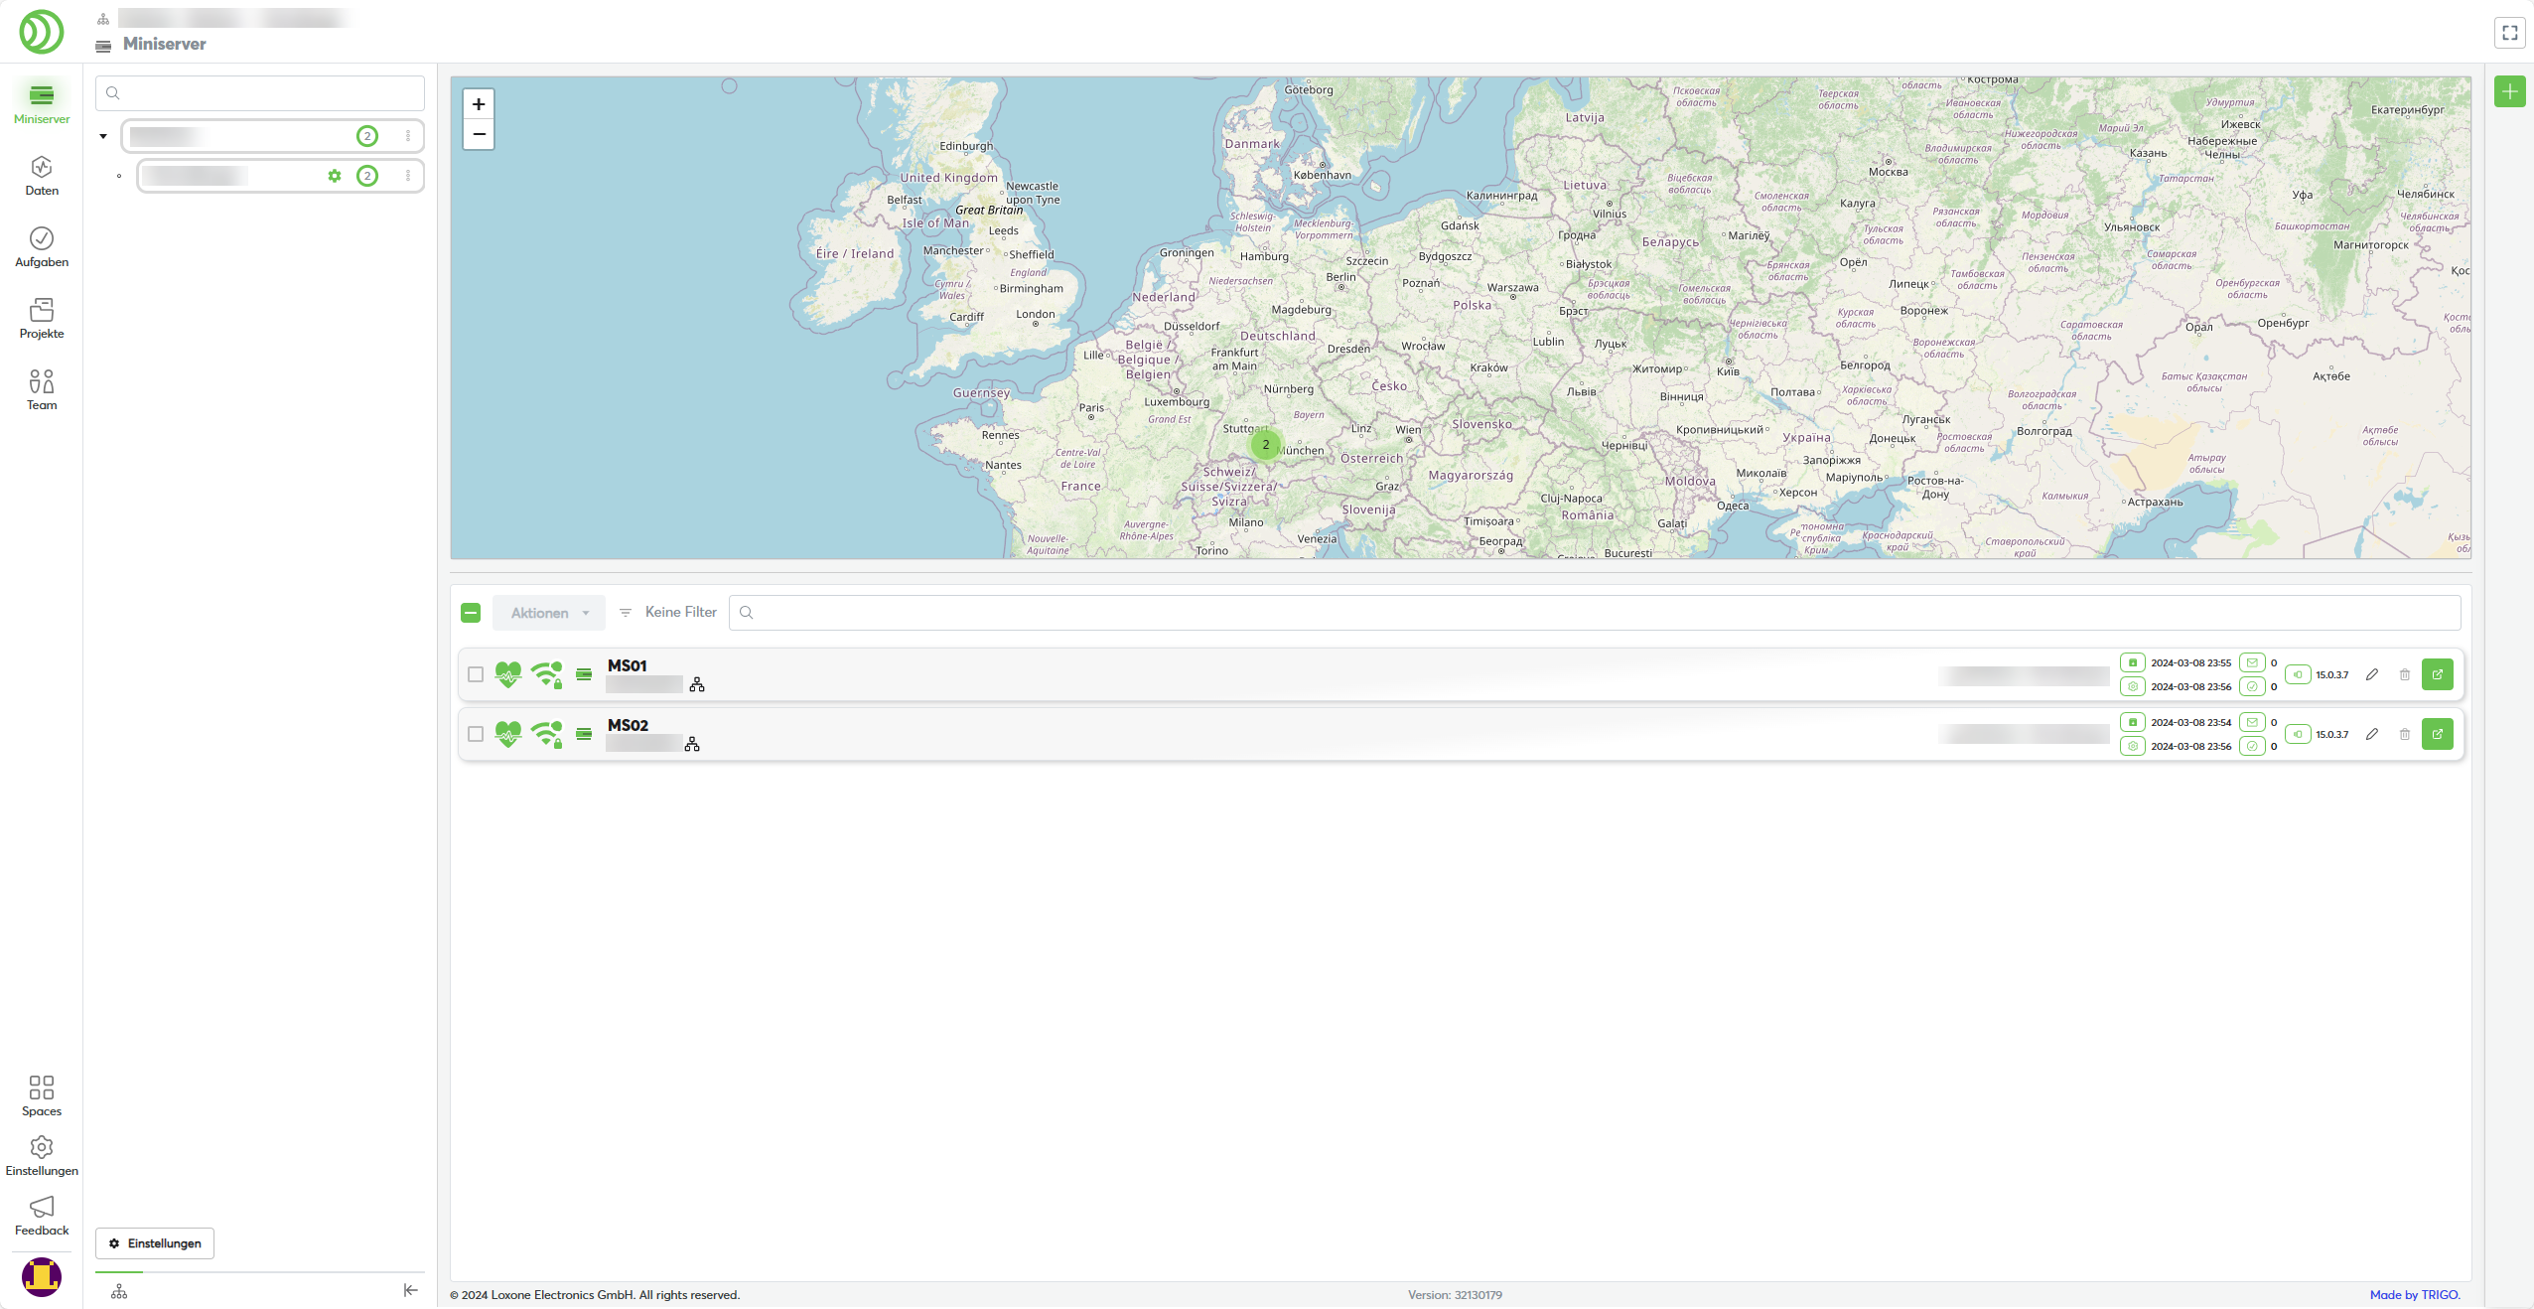
Task: Click green plus to add Miniserver
Action: (2509, 91)
